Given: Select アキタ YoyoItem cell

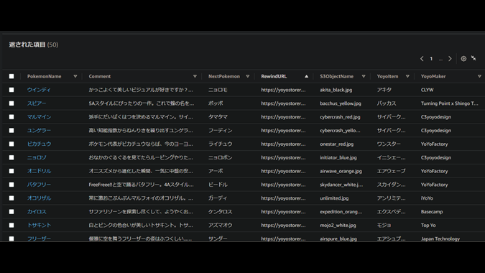Looking at the screenshot, I should pos(384,90).
